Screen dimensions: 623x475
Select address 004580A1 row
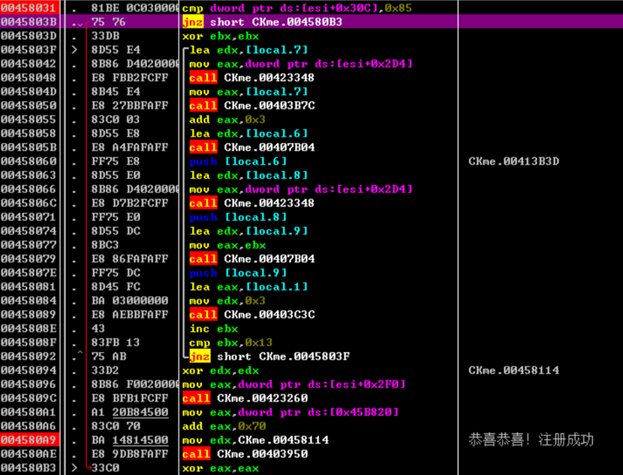coord(29,412)
